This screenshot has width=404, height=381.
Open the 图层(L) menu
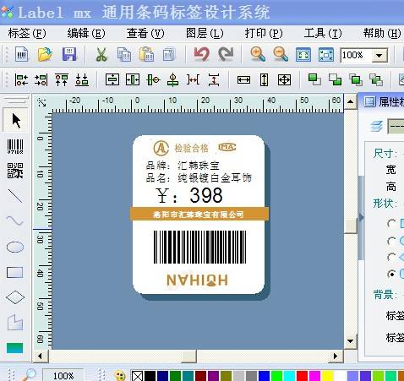click(x=205, y=34)
